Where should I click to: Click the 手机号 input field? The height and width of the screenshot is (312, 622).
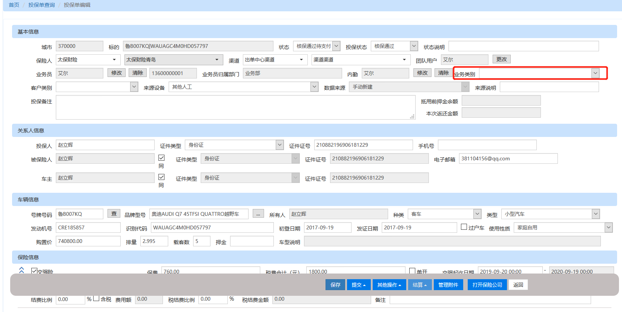tap(487, 145)
